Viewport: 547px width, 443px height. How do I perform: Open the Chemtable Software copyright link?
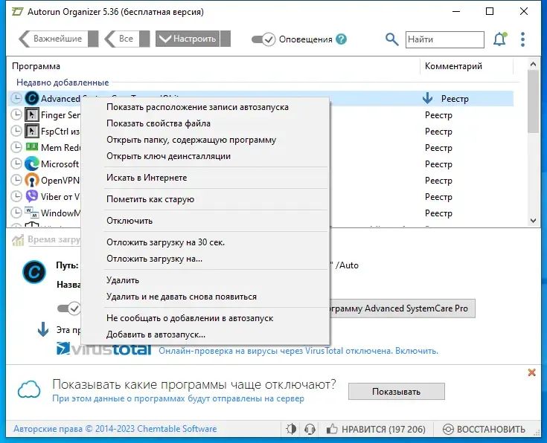(115, 429)
